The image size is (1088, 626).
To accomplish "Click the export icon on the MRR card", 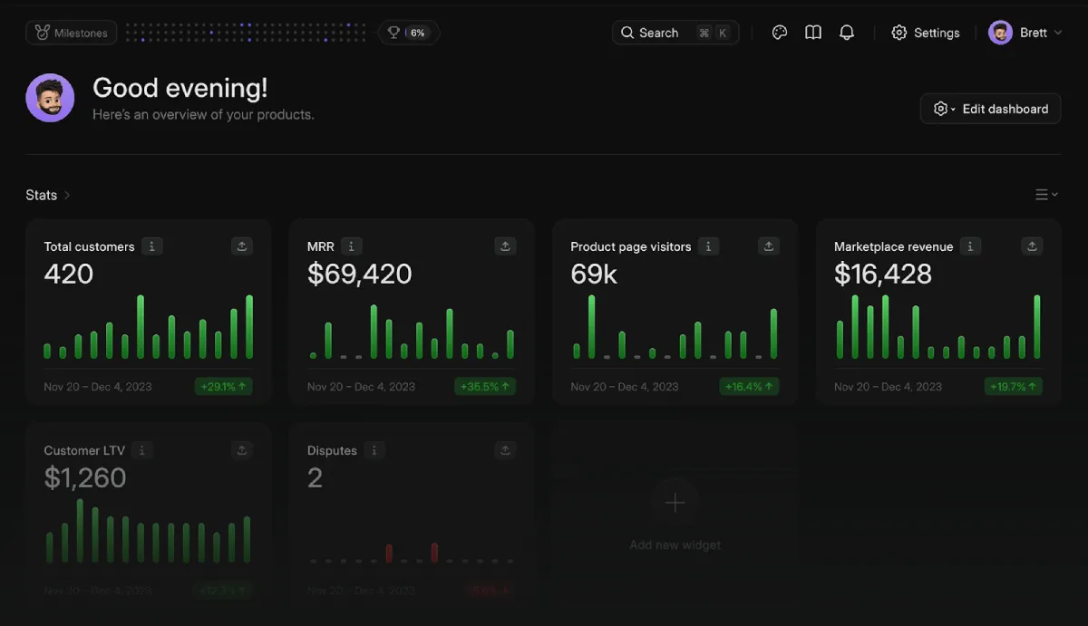I will [x=505, y=246].
